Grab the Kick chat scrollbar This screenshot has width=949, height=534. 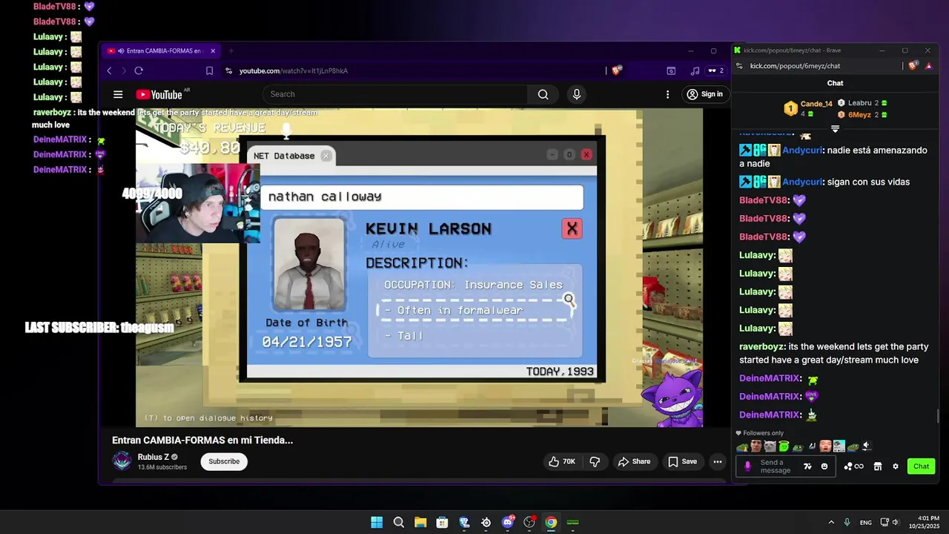coord(938,415)
